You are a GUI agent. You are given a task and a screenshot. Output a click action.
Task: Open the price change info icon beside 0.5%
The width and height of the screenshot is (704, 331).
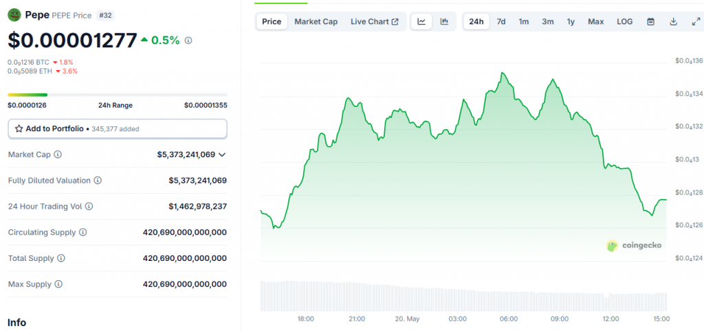[x=188, y=41]
